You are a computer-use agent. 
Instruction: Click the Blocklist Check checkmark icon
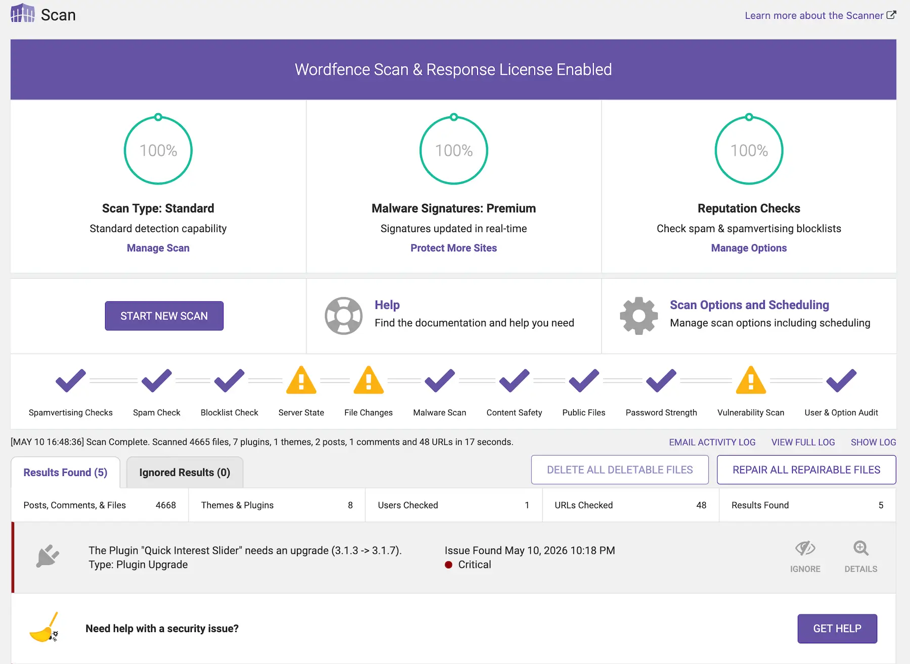tap(229, 380)
